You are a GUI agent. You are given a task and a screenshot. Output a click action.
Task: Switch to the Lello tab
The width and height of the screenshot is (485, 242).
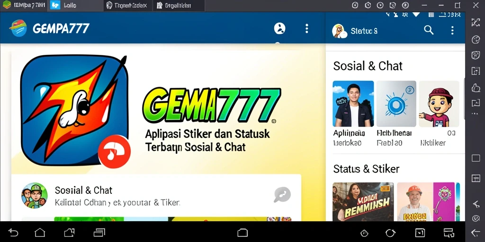(x=75, y=6)
